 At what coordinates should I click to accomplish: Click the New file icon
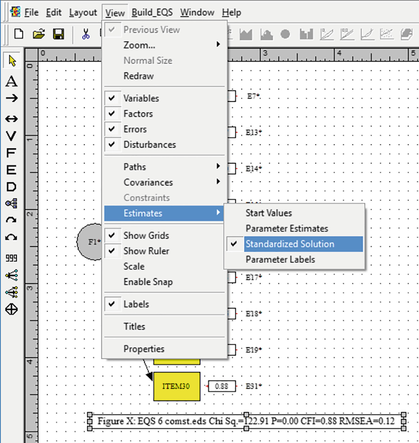pos(19,34)
